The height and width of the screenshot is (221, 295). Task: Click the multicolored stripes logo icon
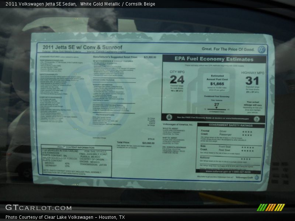click(271, 207)
